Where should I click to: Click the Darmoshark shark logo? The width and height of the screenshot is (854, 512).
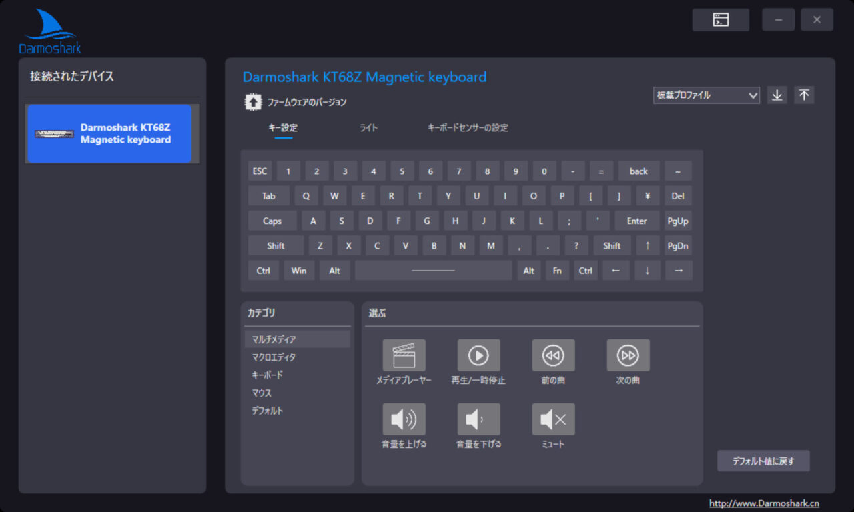pyautogui.click(x=50, y=31)
